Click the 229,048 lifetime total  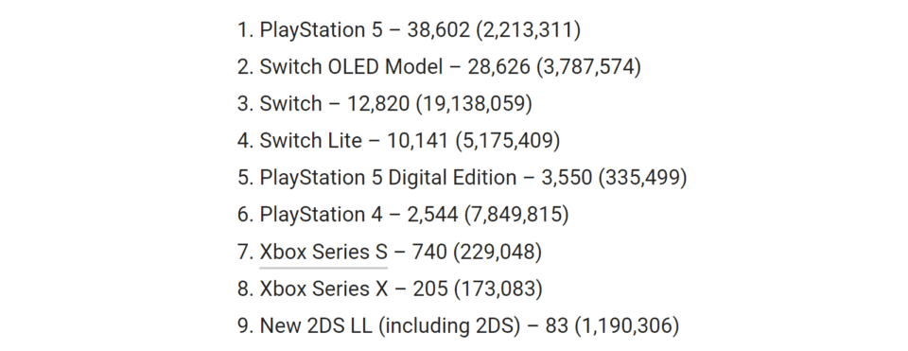(x=498, y=252)
